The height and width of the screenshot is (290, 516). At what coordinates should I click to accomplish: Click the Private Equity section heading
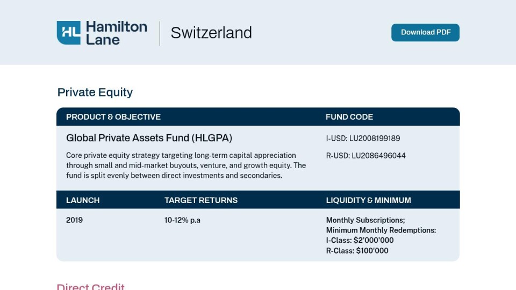[95, 92]
